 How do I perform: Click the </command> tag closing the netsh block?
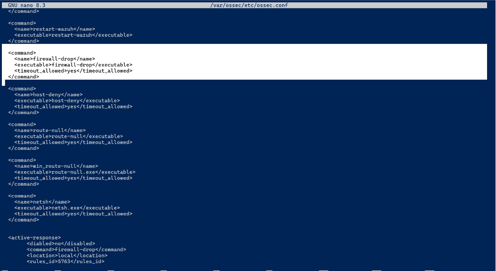pyautogui.click(x=24, y=220)
